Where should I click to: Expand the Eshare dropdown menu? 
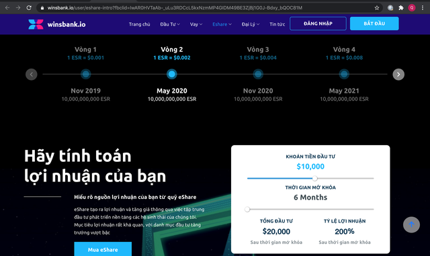[222, 24]
